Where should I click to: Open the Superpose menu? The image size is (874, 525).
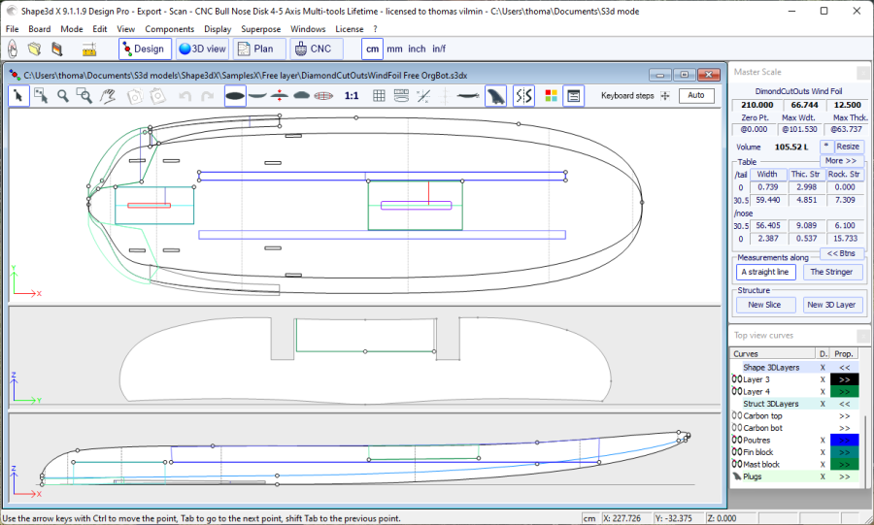click(x=260, y=29)
